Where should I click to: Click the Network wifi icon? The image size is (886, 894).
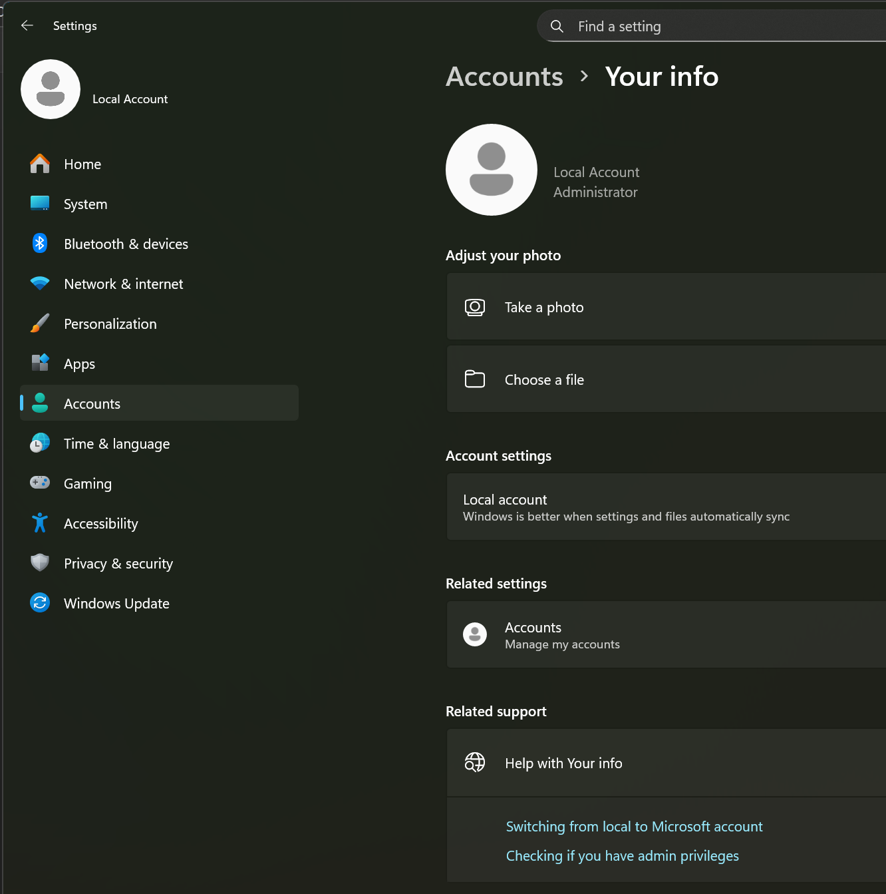40,284
